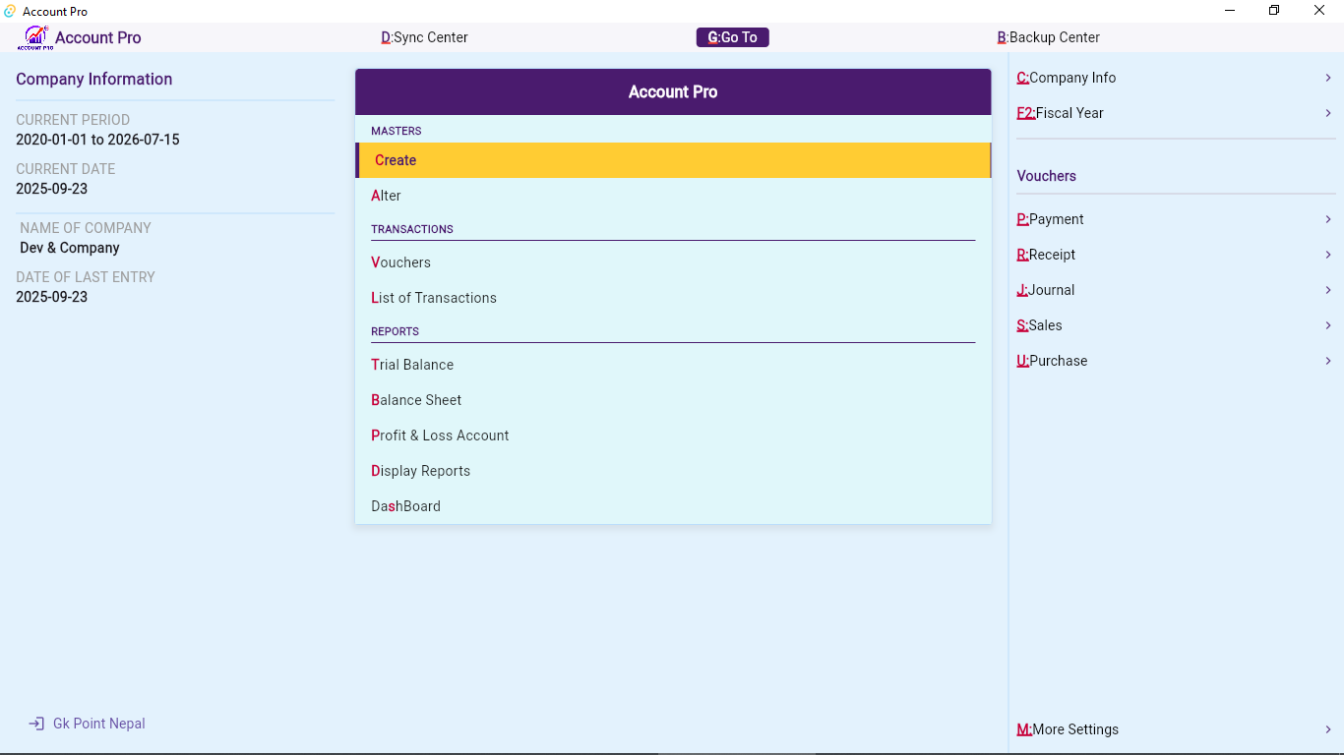The height and width of the screenshot is (755, 1344).
Task: Open More Settings
Action: pyautogui.click(x=1176, y=729)
